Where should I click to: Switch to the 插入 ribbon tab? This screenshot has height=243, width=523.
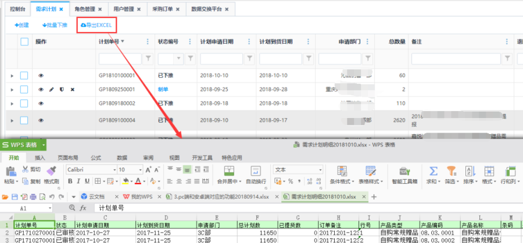pos(40,158)
